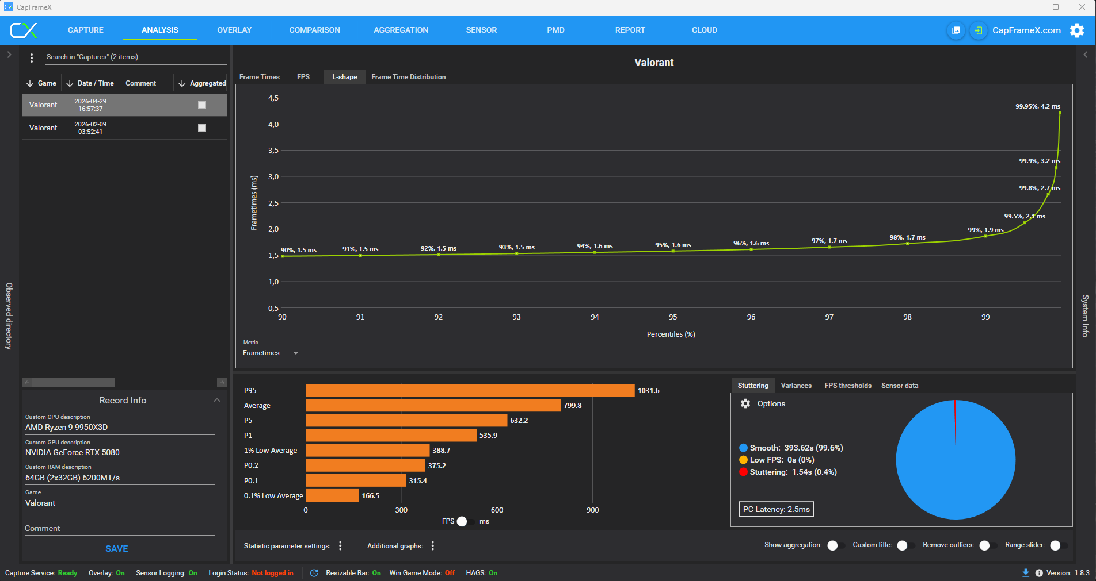Switch to the OVERLAY tab
This screenshot has height=581, width=1096.
234,30
